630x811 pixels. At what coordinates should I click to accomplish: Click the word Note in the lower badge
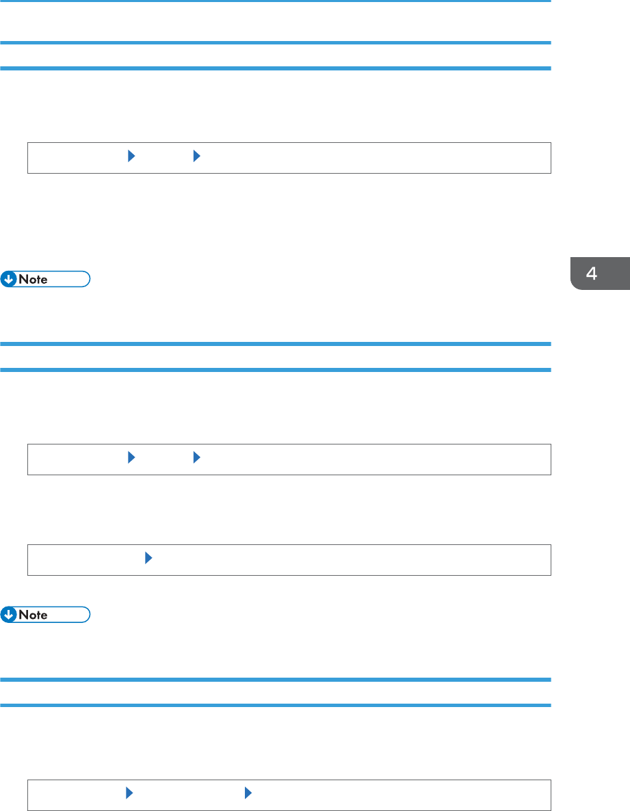[x=33, y=615]
